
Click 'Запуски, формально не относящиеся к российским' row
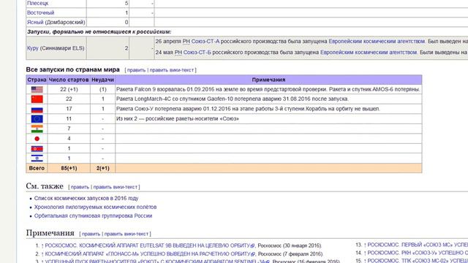click(x=99, y=32)
